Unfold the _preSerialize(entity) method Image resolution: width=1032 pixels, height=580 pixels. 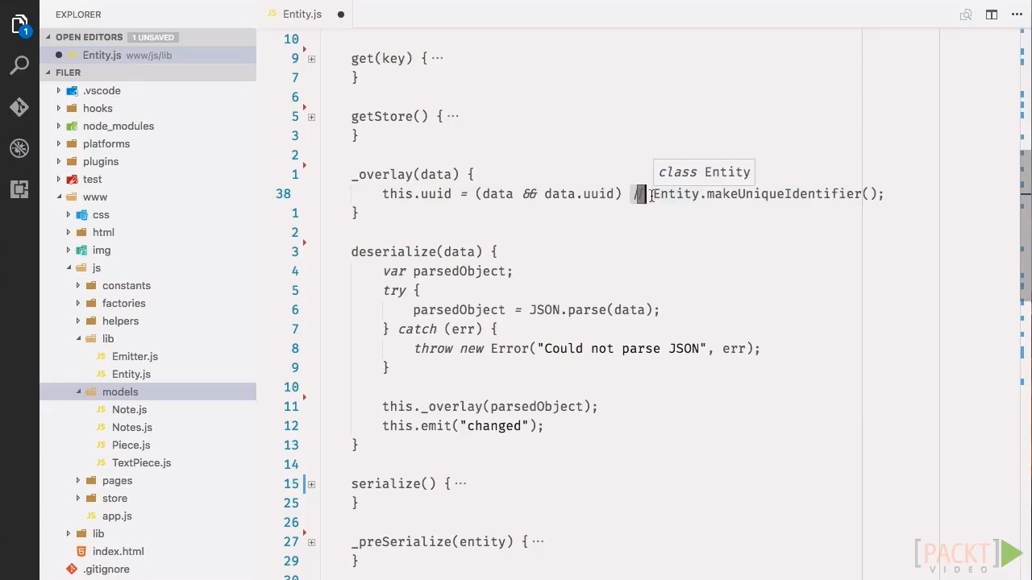pos(311,542)
